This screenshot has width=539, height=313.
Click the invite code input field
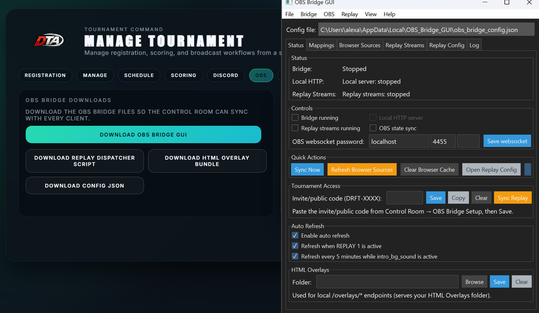[404, 198]
